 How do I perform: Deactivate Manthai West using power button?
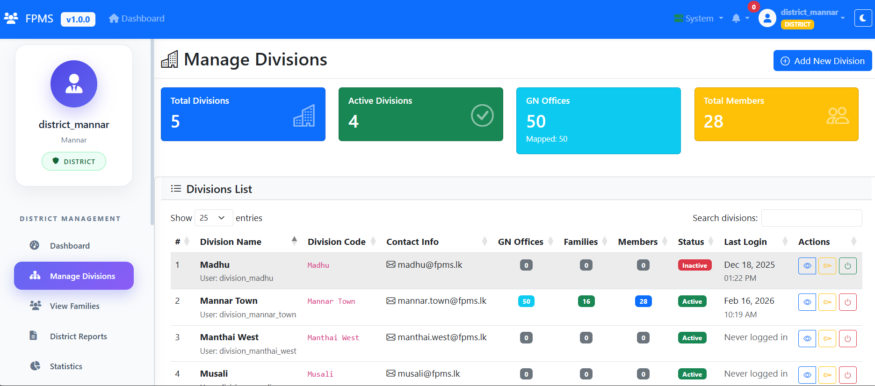[847, 338]
